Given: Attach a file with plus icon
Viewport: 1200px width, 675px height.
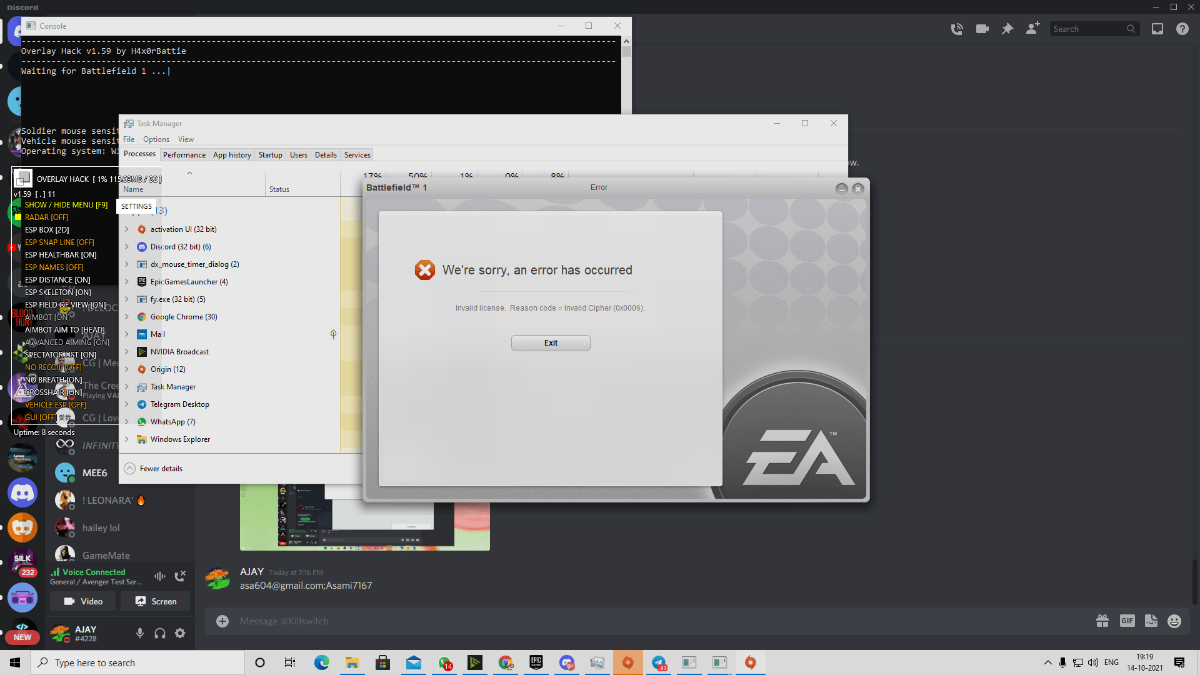Looking at the screenshot, I should 222,621.
